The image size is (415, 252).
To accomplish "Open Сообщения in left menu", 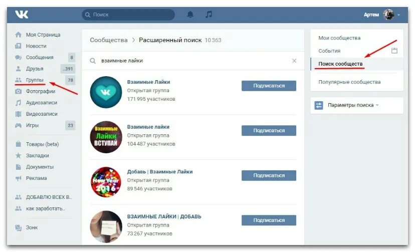I will tap(40, 58).
